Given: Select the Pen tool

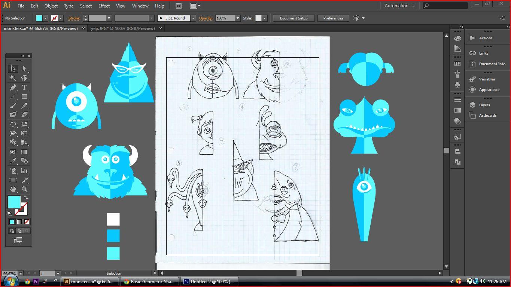Looking at the screenshot, I should [x=13, y=88].
